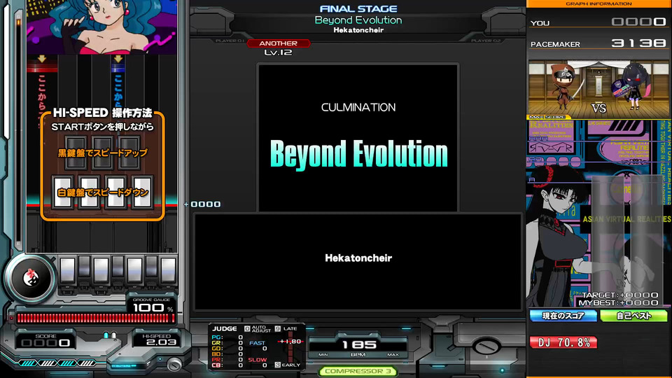Click the HI-SPEED 操作方法 heading
Image resolution: width=672 pixels, height=378 pixels.
pos(102,113)
